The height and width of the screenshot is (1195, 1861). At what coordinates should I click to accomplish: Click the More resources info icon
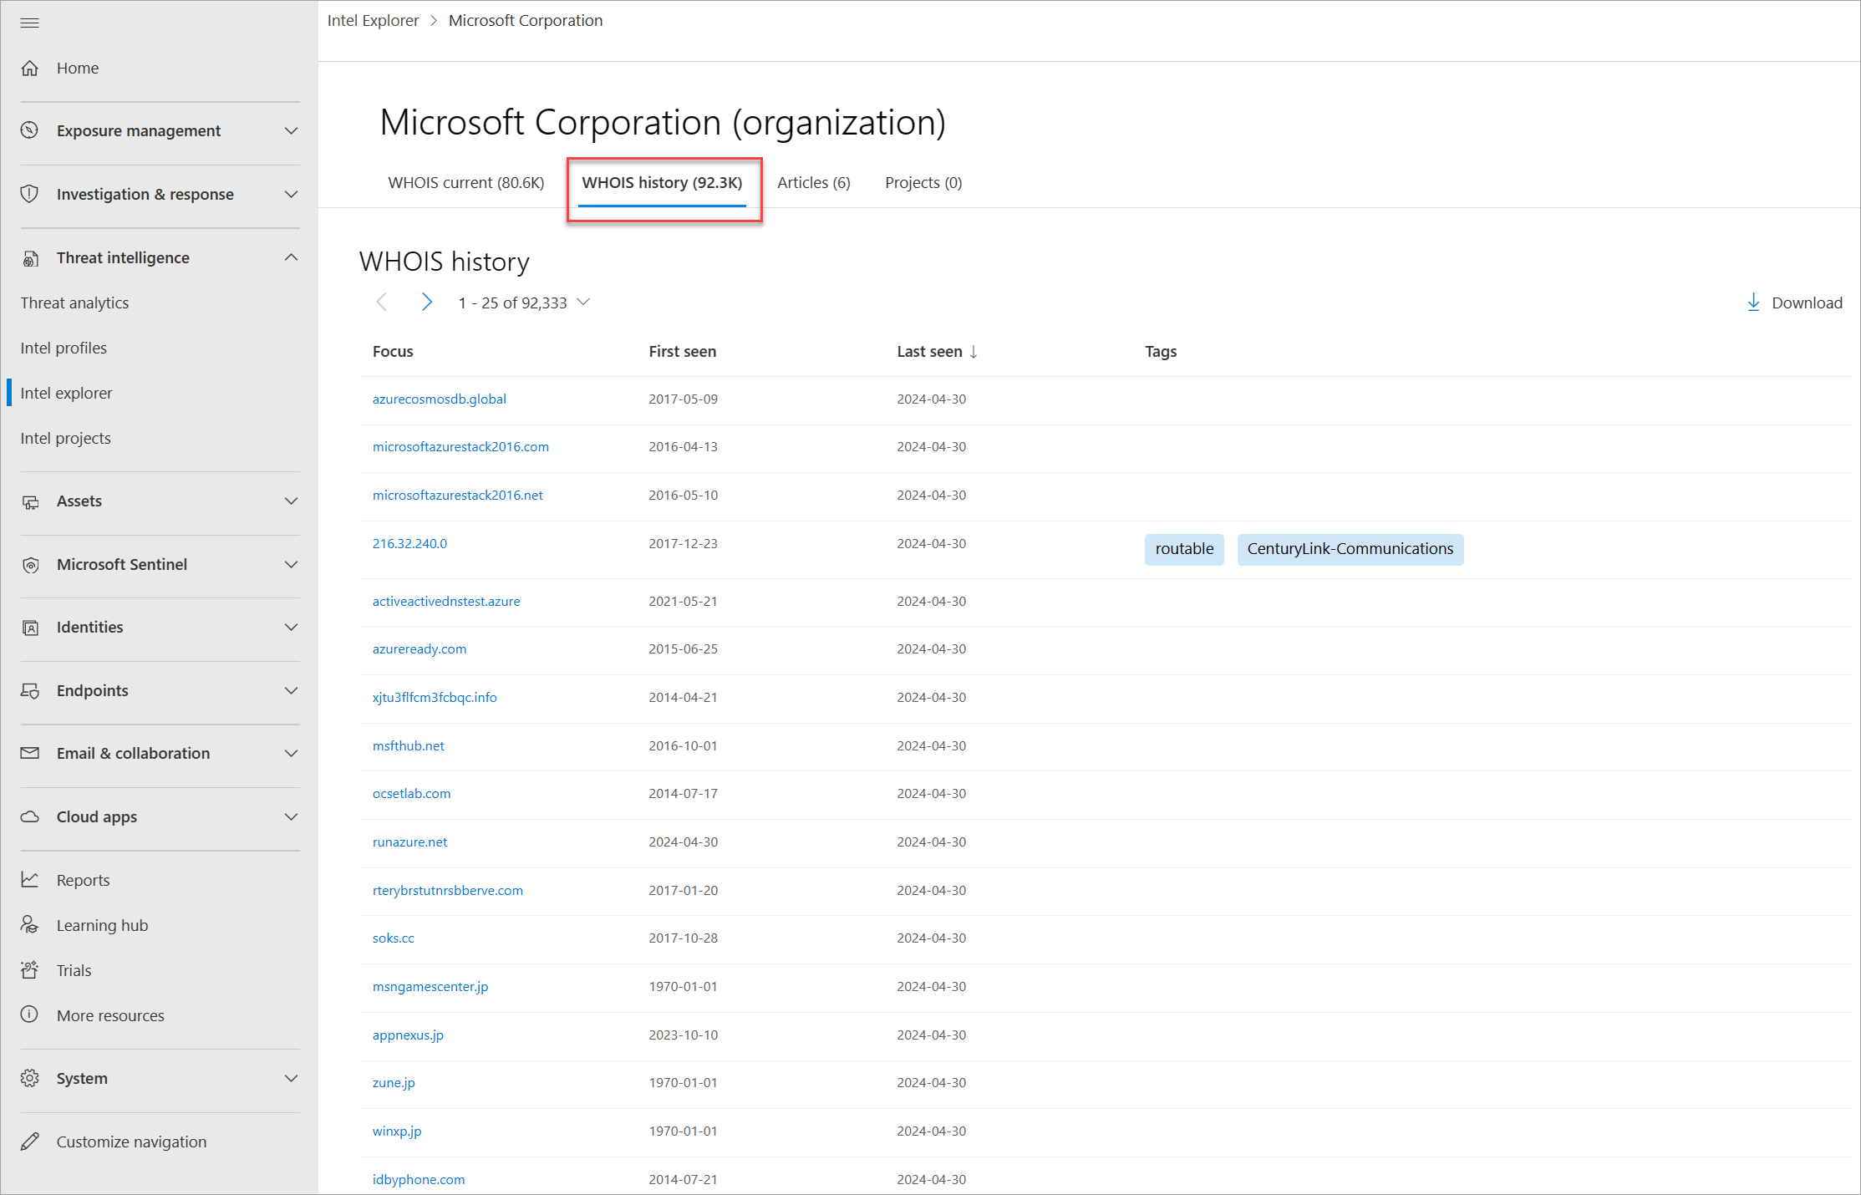pyautogui.click(x=30, y=1015)
